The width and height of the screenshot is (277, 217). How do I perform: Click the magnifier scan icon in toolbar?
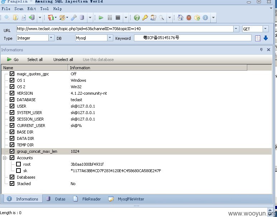(7, 18)
